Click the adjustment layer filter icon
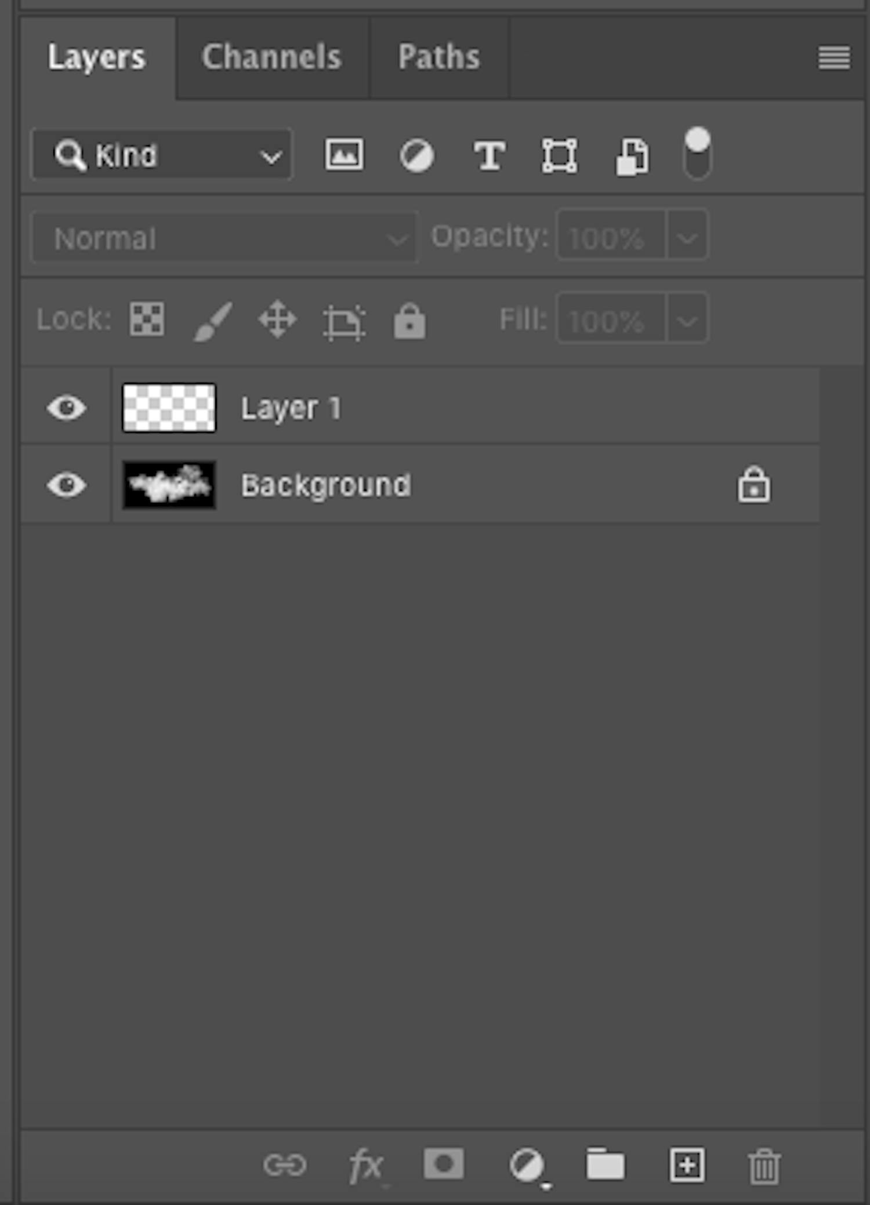The image size is (870, 1205). [x=416, y=156]
